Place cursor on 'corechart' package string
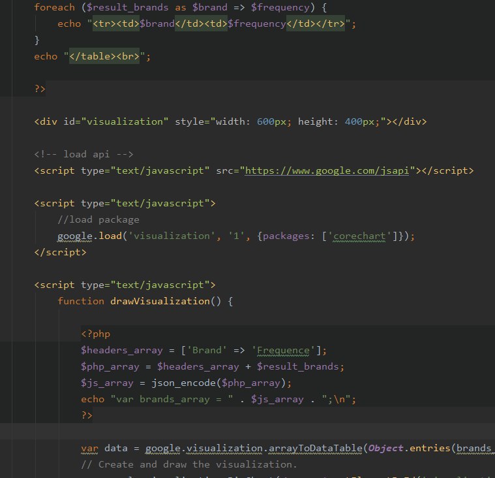Screen dimensions: 495x478 (359, 236)
